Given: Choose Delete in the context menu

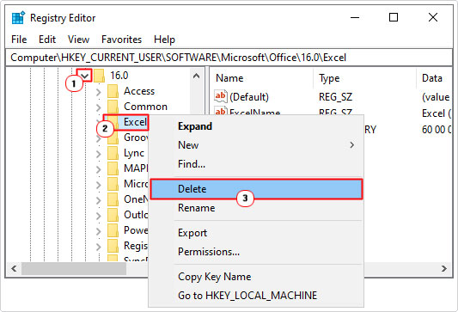Looking at the screenshot, I should click(256, 189).
